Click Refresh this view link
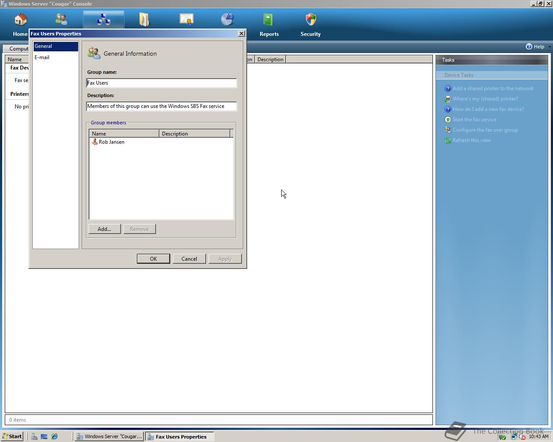 tap(472, 140)
